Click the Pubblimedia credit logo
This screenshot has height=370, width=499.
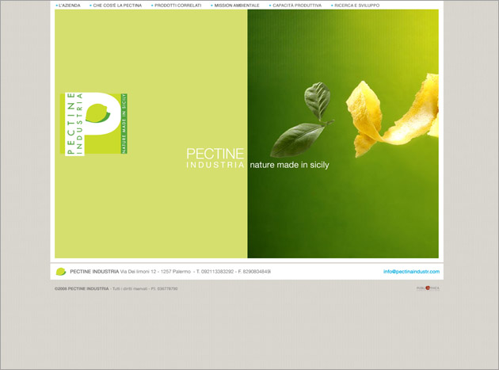(428, 288)
